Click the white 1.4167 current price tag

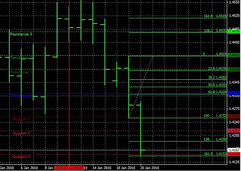point(234,150)
